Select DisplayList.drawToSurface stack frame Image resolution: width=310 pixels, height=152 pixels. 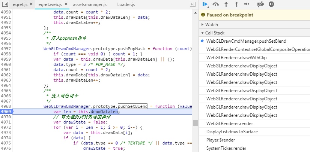(232, 132)
